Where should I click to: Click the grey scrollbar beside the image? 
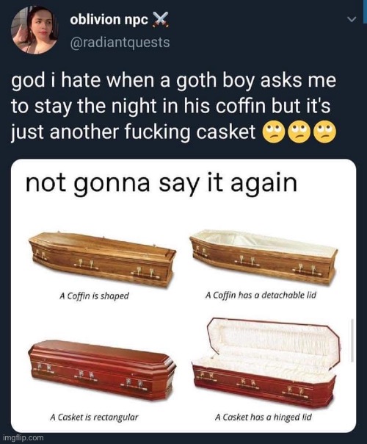[x=352, y=340]
